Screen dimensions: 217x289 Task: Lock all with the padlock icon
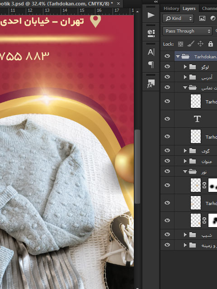(211, 44)
